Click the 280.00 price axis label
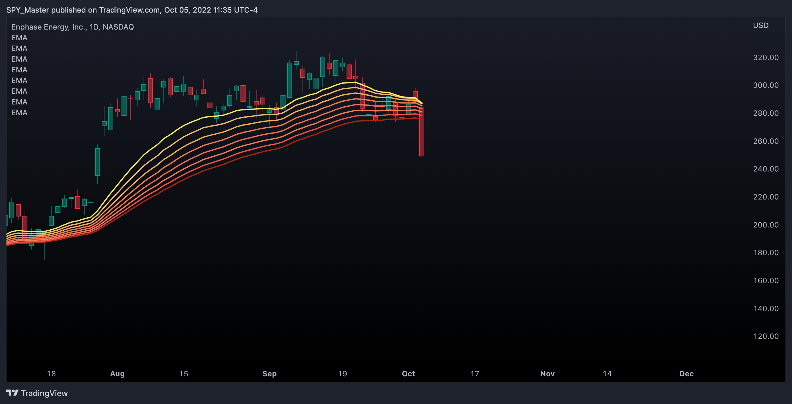Screen dimensions: 792x404 766,113
